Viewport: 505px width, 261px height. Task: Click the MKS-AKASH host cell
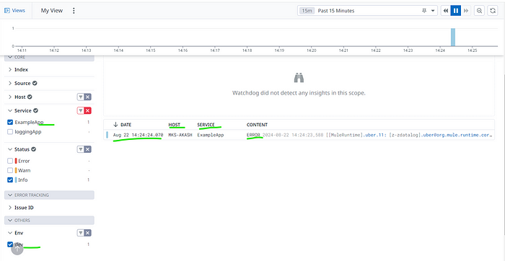pos(180,135)
